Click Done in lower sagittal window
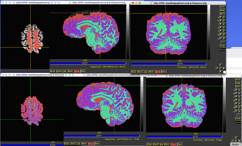Screen dimensions: 242x146 pos(91,144)
